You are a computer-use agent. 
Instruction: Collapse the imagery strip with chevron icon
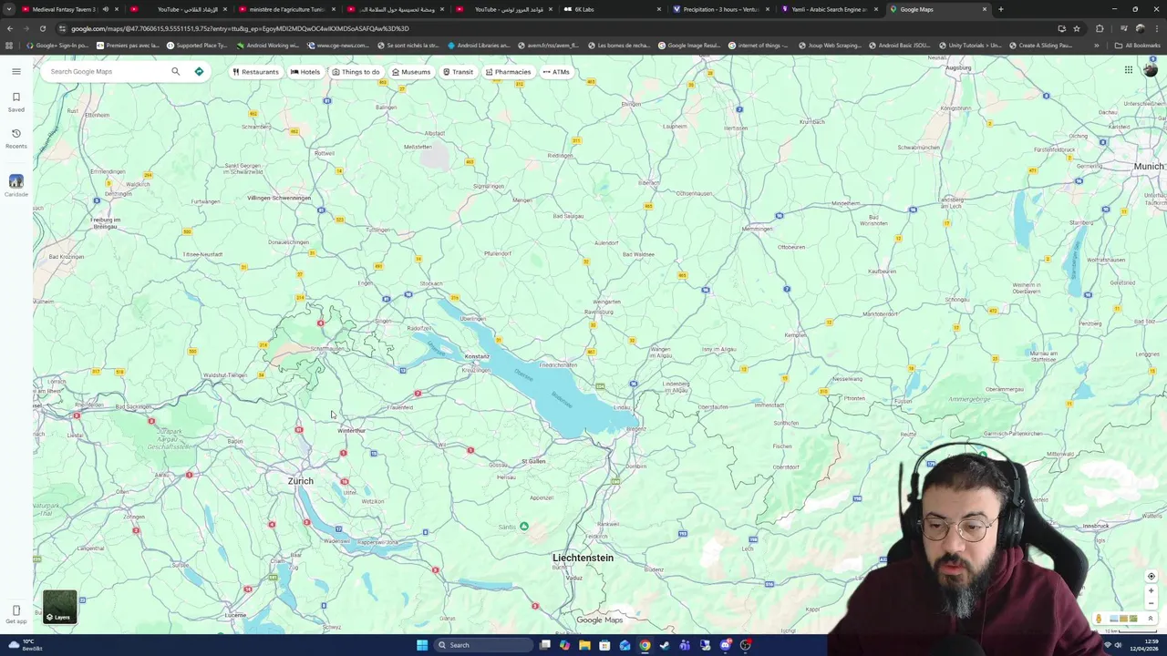click(x=1150, y=619)
